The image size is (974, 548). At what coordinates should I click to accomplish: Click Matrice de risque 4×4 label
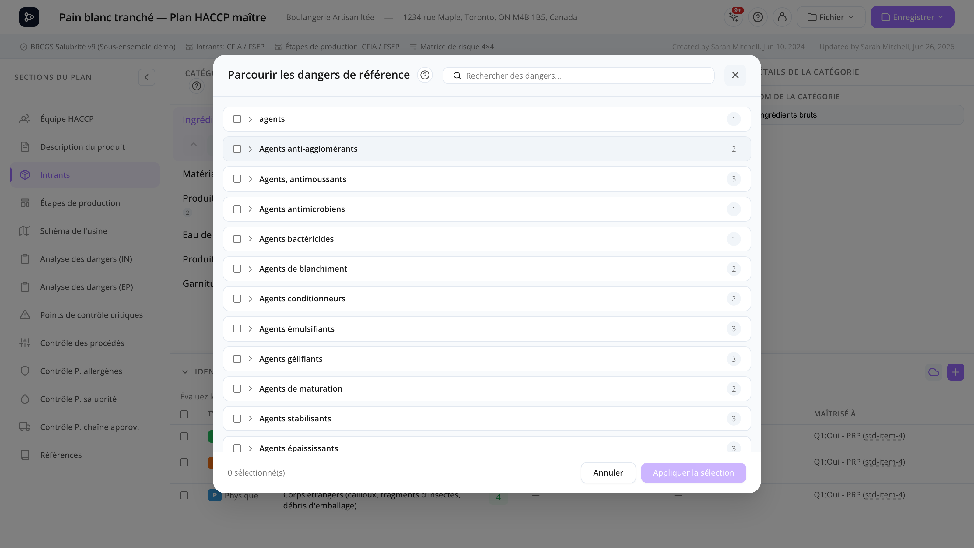pos(457,47)
